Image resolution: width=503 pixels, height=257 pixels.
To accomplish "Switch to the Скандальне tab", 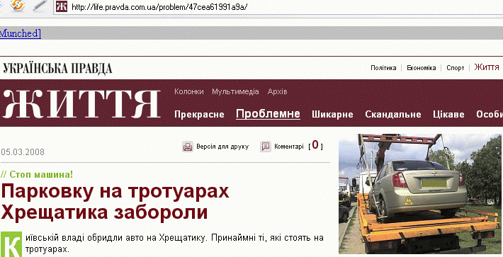I will coord(393,115).
